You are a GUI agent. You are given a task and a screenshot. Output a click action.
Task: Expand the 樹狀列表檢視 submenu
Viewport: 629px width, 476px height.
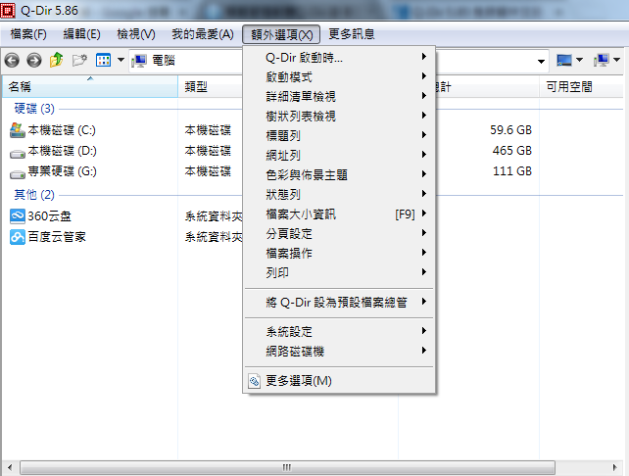339,116
